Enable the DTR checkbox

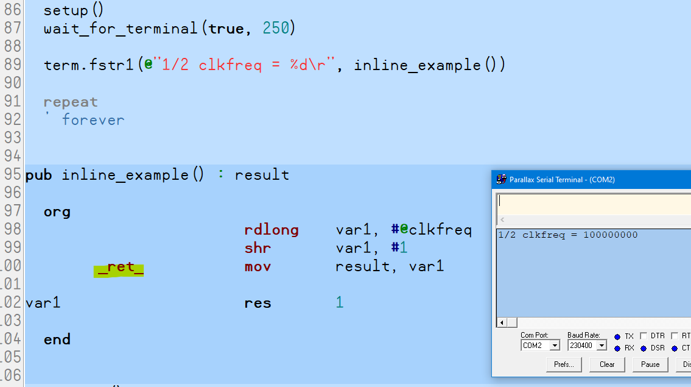[x=644, y=336]
